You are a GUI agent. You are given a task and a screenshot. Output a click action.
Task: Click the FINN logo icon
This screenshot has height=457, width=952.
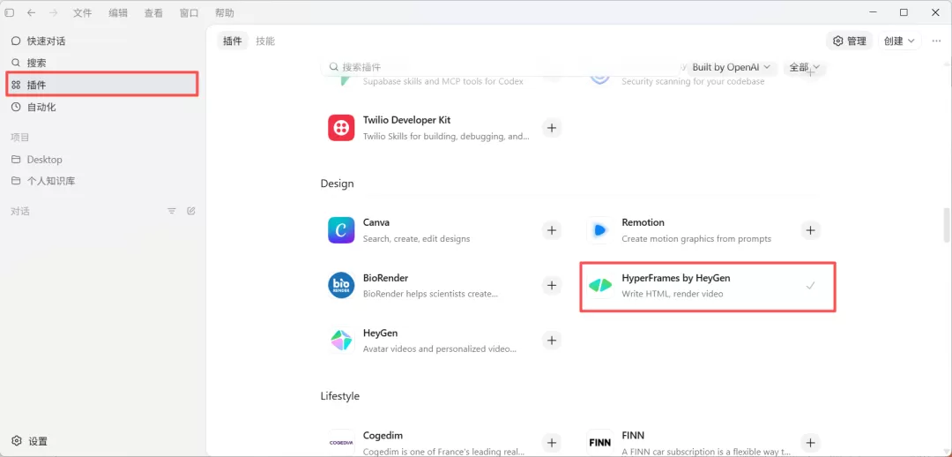(600, 443)
